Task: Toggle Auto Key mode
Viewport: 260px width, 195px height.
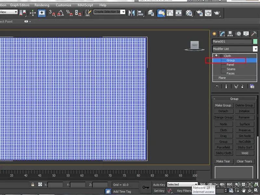Action: [159, 185]
